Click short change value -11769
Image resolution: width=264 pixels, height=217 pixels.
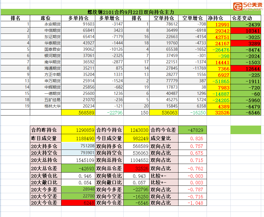pos(193,69)
